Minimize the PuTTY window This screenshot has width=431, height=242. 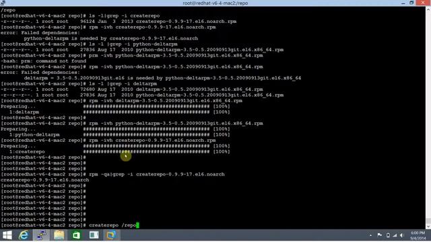[403, 3]
